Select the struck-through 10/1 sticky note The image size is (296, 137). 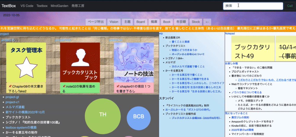click(x=286, y=48)
